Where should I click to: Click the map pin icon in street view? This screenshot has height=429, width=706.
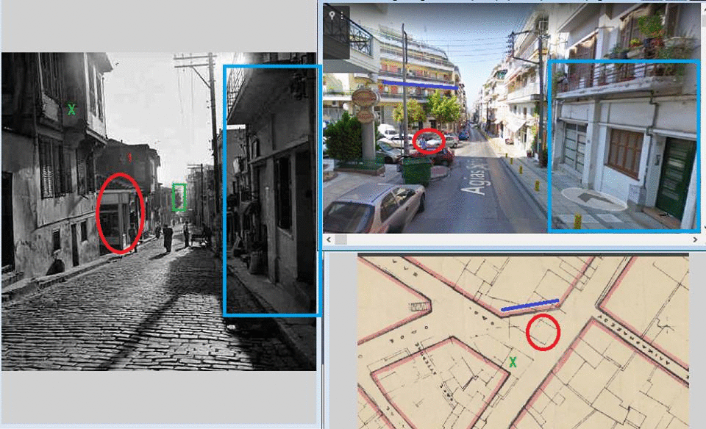pyautogui.click(x=332, y=15)
